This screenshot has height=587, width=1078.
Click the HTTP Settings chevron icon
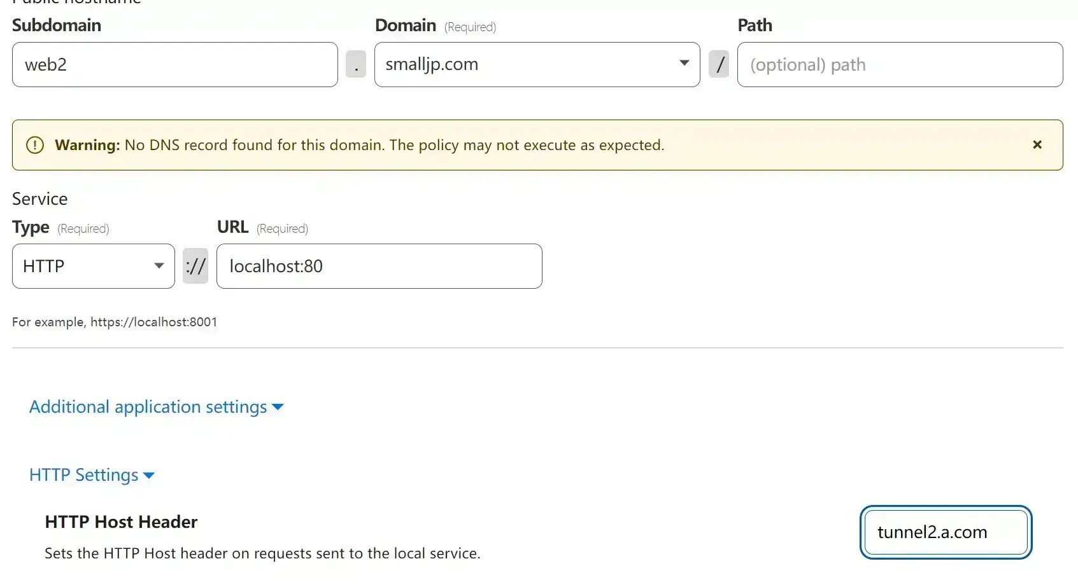pyautogui.click(x=149, y=476)
